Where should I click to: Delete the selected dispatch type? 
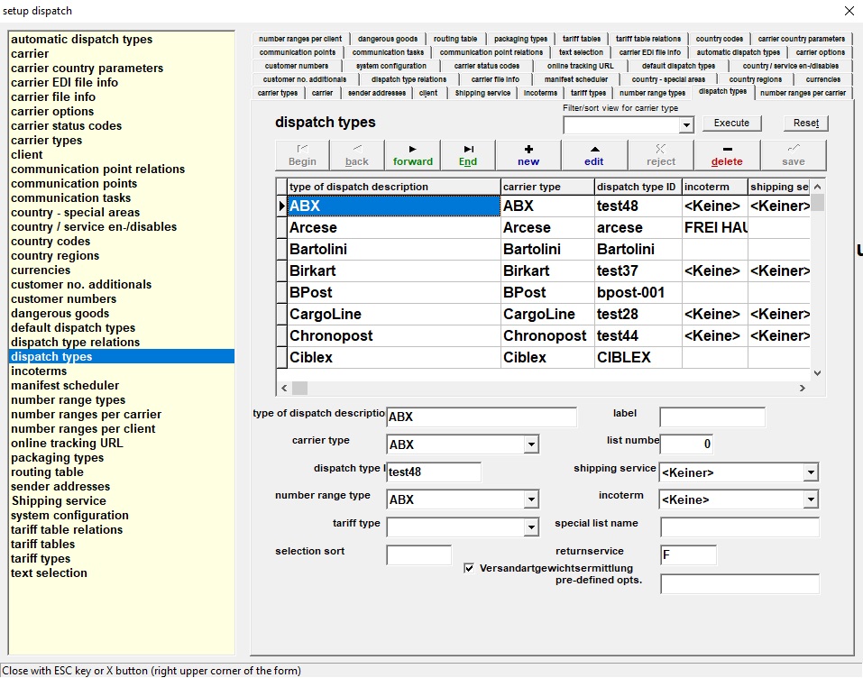click(x=727, y=155)
